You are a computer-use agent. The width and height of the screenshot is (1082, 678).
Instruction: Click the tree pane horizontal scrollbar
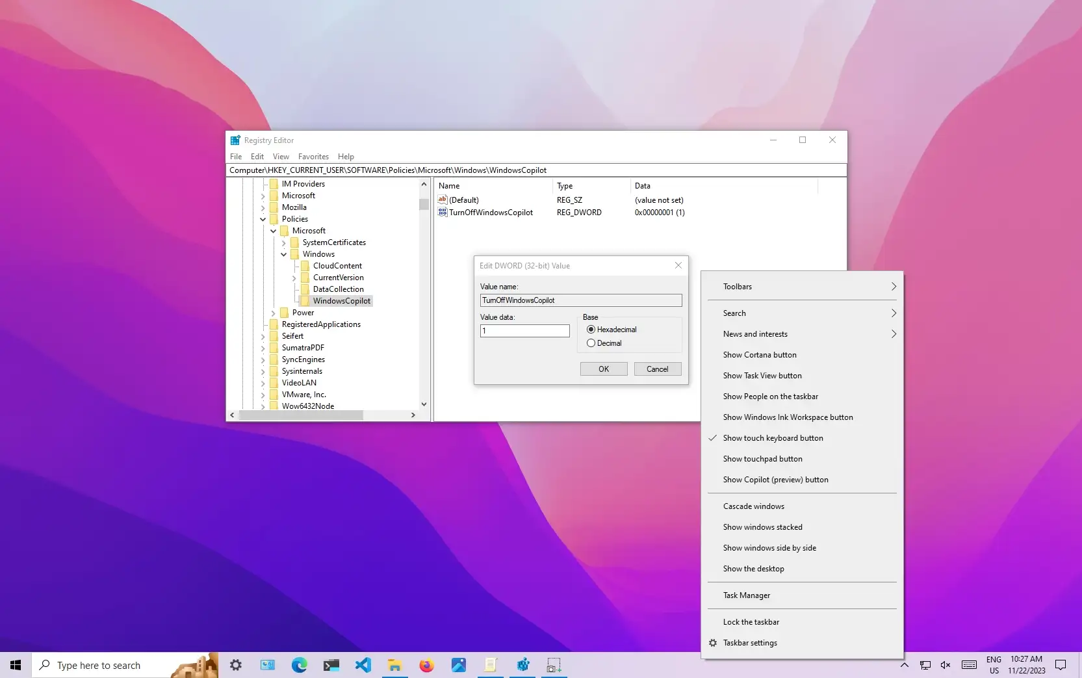pyautogui.click(x=301, y=415)
